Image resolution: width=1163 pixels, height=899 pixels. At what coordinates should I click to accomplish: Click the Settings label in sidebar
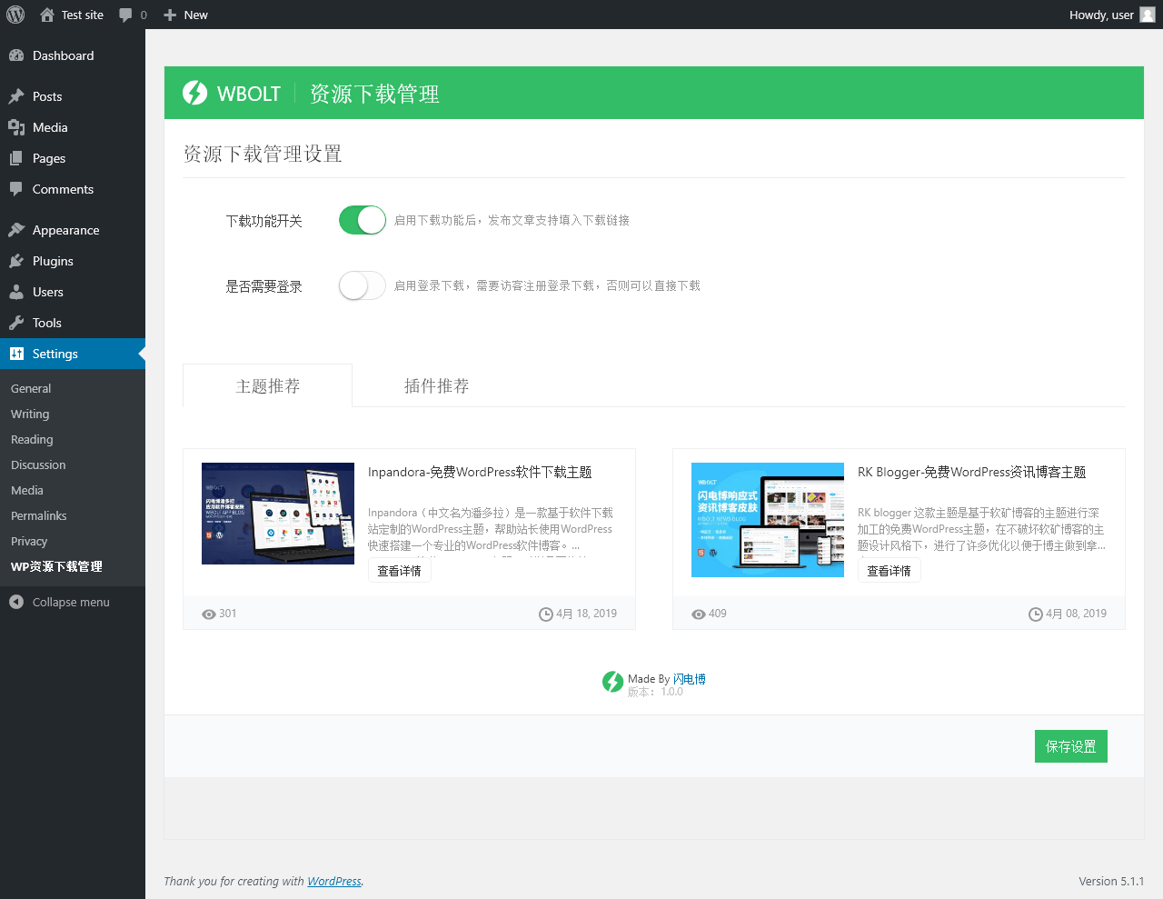coord(55,354)
